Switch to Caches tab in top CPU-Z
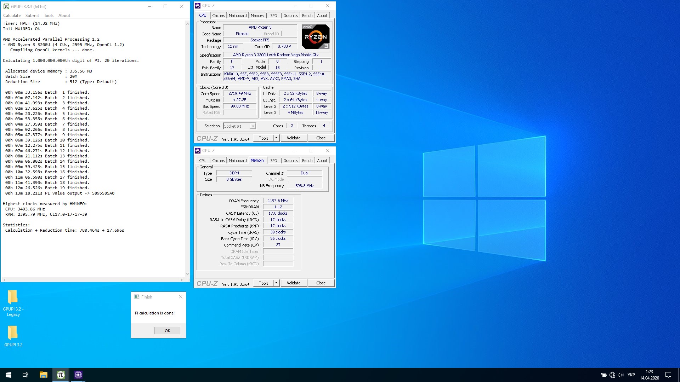The width and height of the screenshot is (680, 382). point(219,16)
